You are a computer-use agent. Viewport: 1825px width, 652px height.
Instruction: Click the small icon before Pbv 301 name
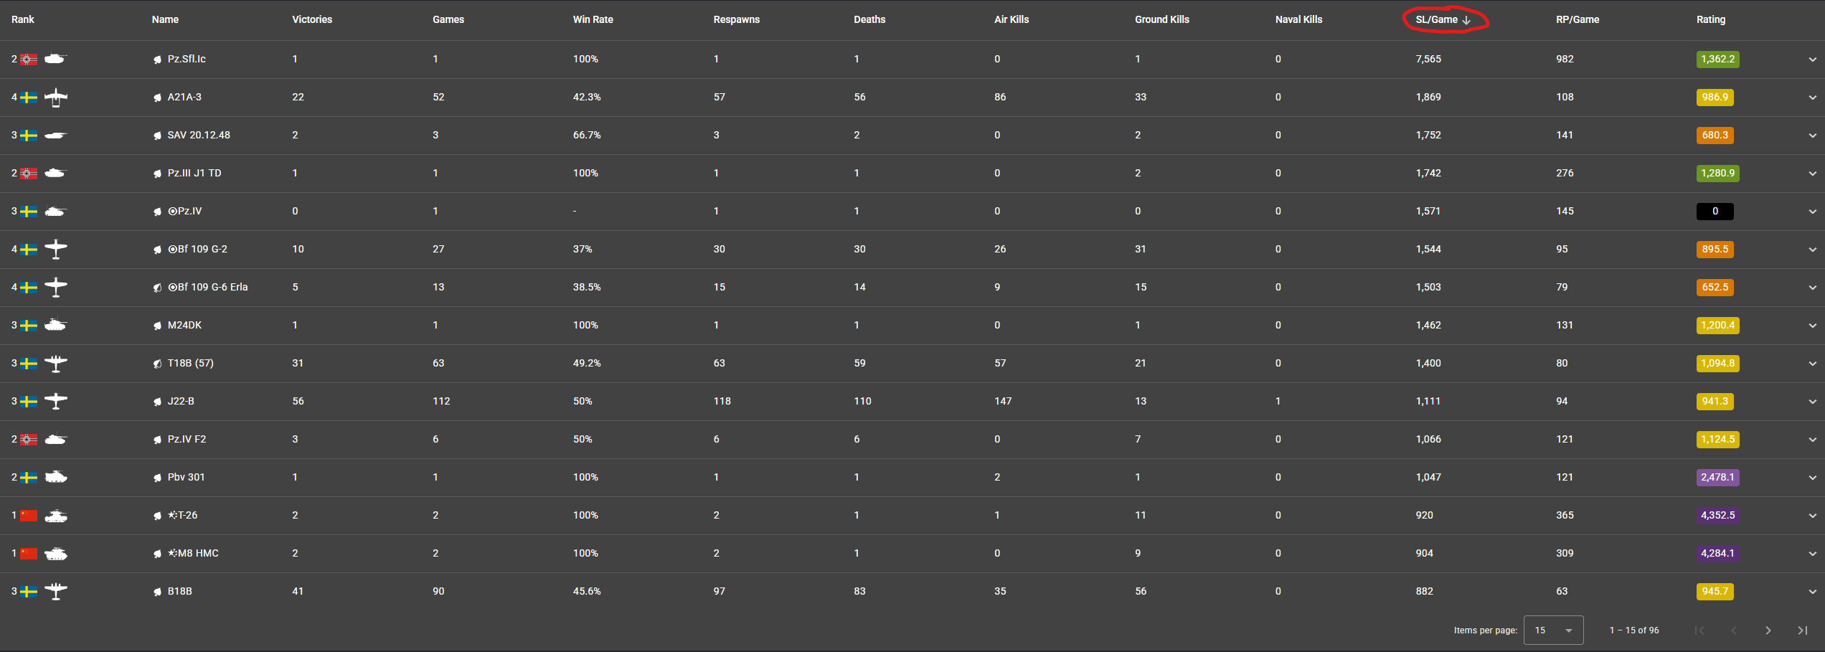pos(157,478)
